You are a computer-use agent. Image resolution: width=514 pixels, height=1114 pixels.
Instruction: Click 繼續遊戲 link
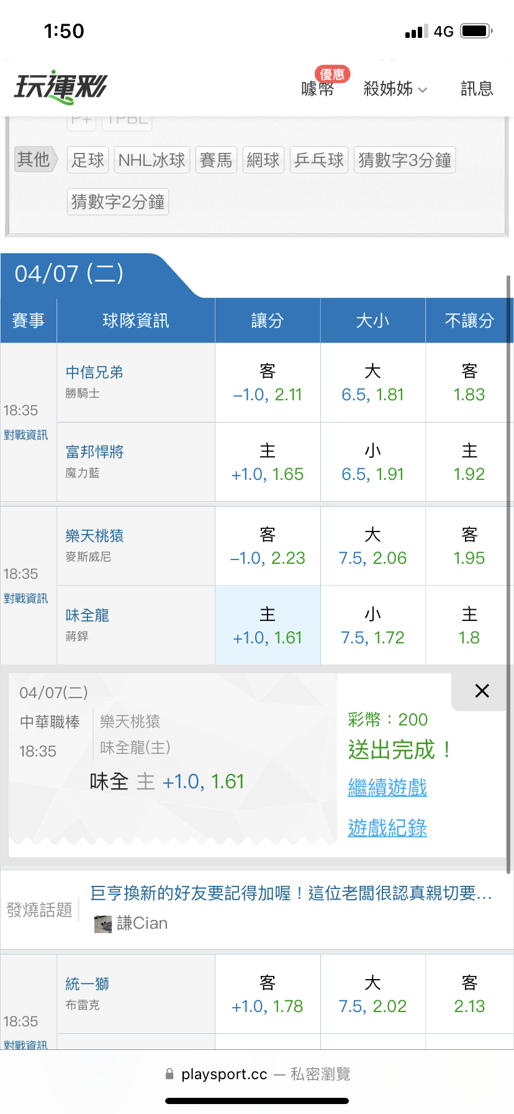(387, 787)
